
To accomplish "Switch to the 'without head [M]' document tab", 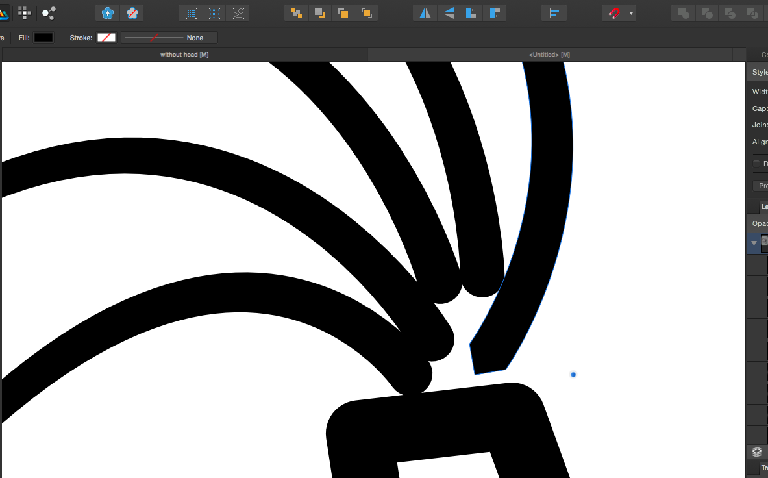I will pyautogui.click(x=184, y=55).
